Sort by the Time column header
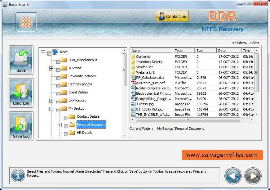 [248, 51]
